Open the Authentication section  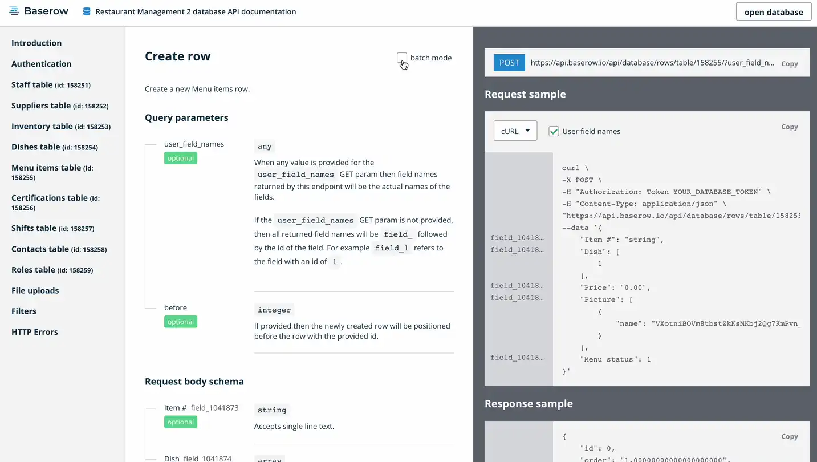42,64
